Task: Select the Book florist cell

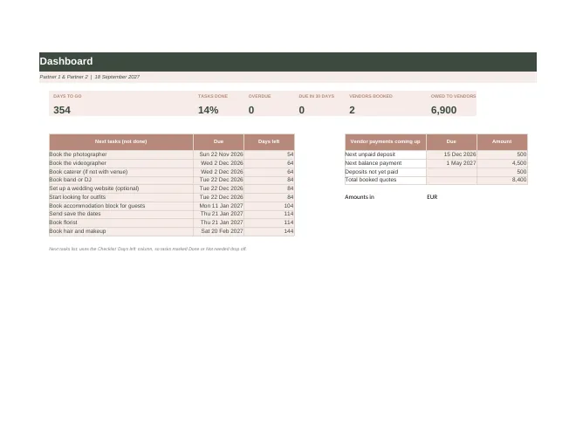Action: coord(120,222)
